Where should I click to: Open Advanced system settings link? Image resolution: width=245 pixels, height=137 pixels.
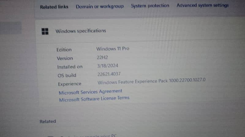[202, 5]
